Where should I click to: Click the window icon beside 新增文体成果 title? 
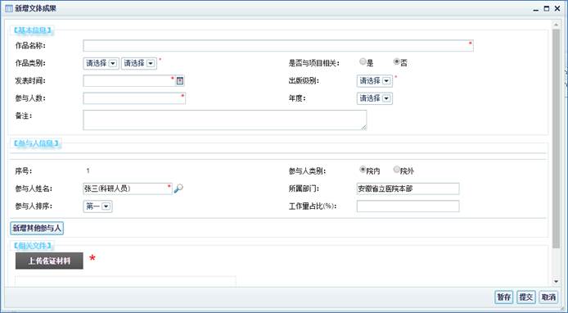pos(9,8)
